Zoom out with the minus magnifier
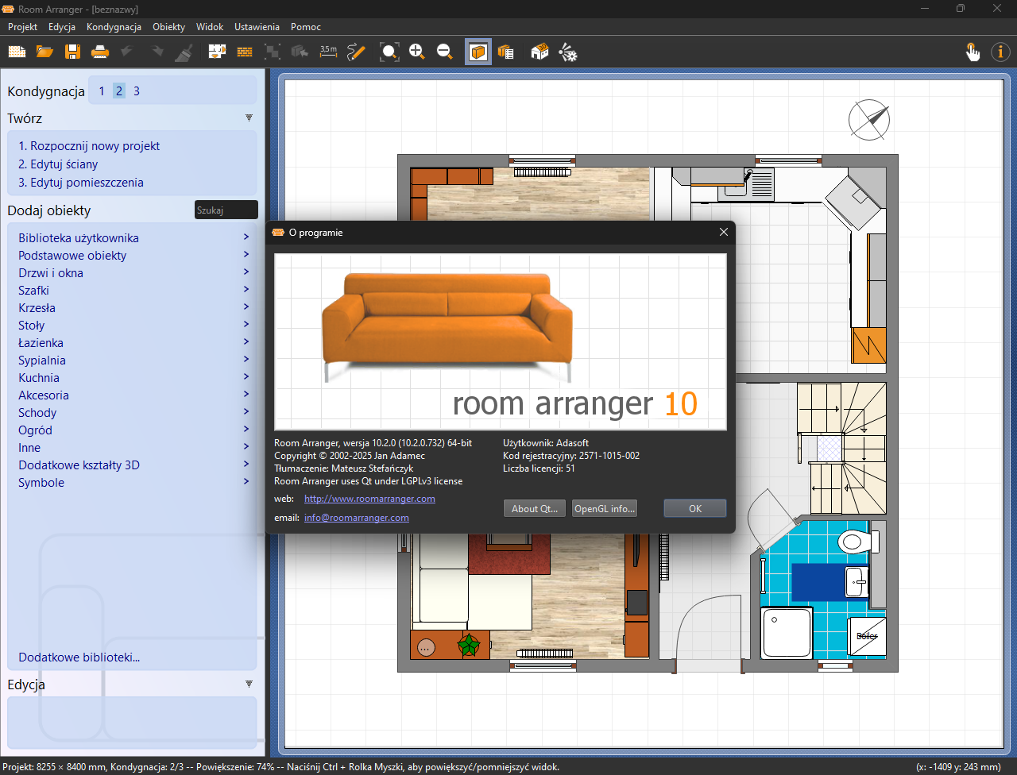The width and height of the screenshot is (1017, 775). click(x=445, y=52)
